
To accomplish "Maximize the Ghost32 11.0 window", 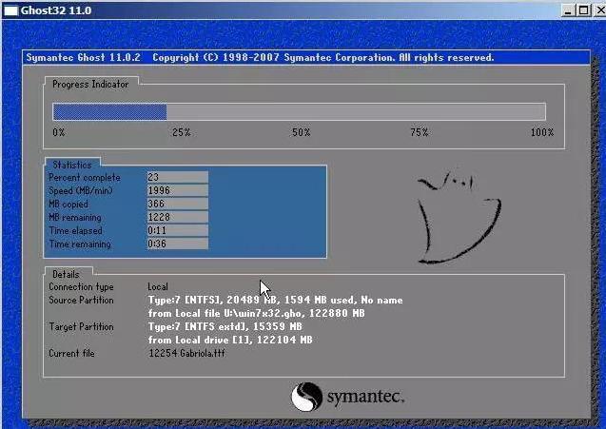I will click(583, 10).
